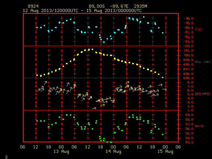The width and height of the screenshot is (212, 159).
Task: Click the -48.0 temperature tick label
Action: [188, 19]
